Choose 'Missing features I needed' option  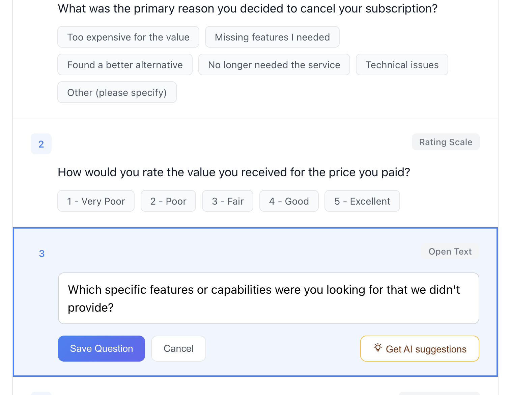point(272,37)
